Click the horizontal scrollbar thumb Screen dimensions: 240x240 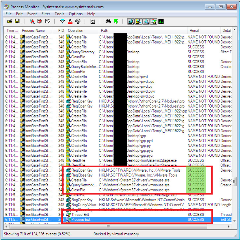[x=108, y=226]
